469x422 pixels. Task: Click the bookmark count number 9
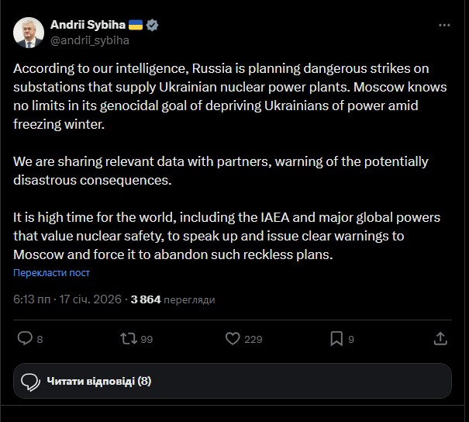tap(351, 339)
